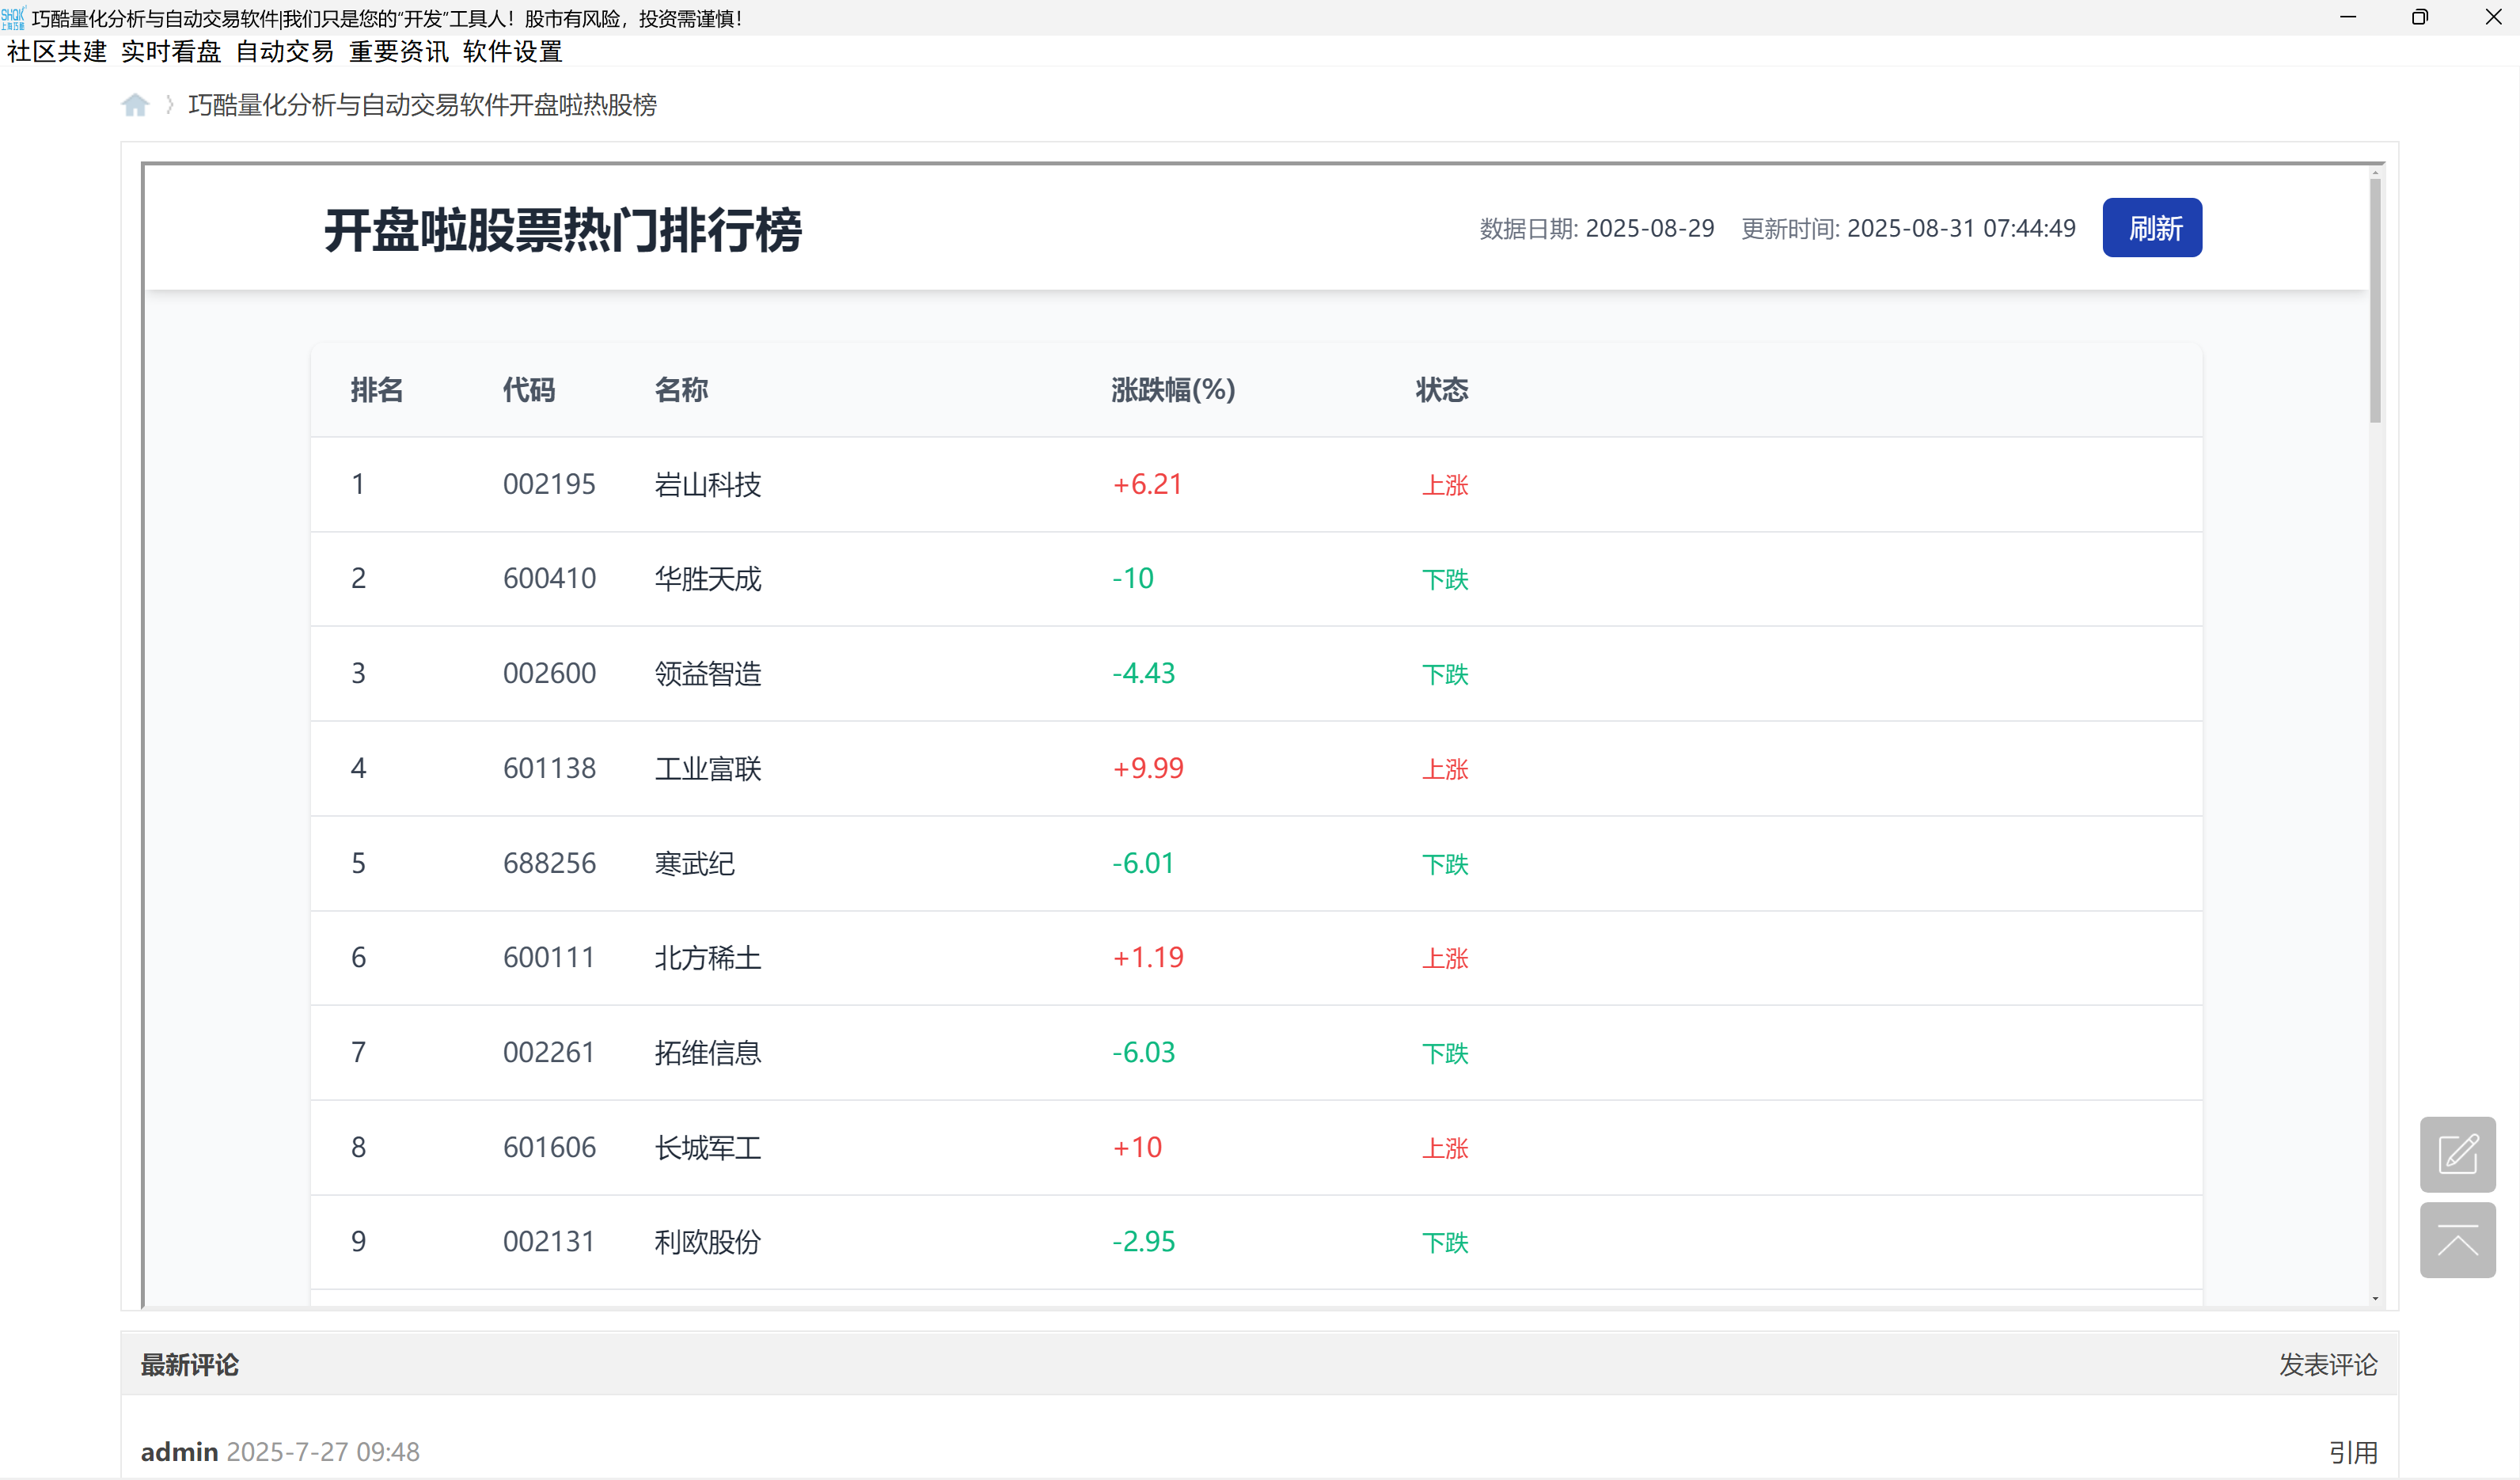This screenshot has width=2520, height=1480.
Task: Select stock name 寒武纪
Action: click(694, 864)
